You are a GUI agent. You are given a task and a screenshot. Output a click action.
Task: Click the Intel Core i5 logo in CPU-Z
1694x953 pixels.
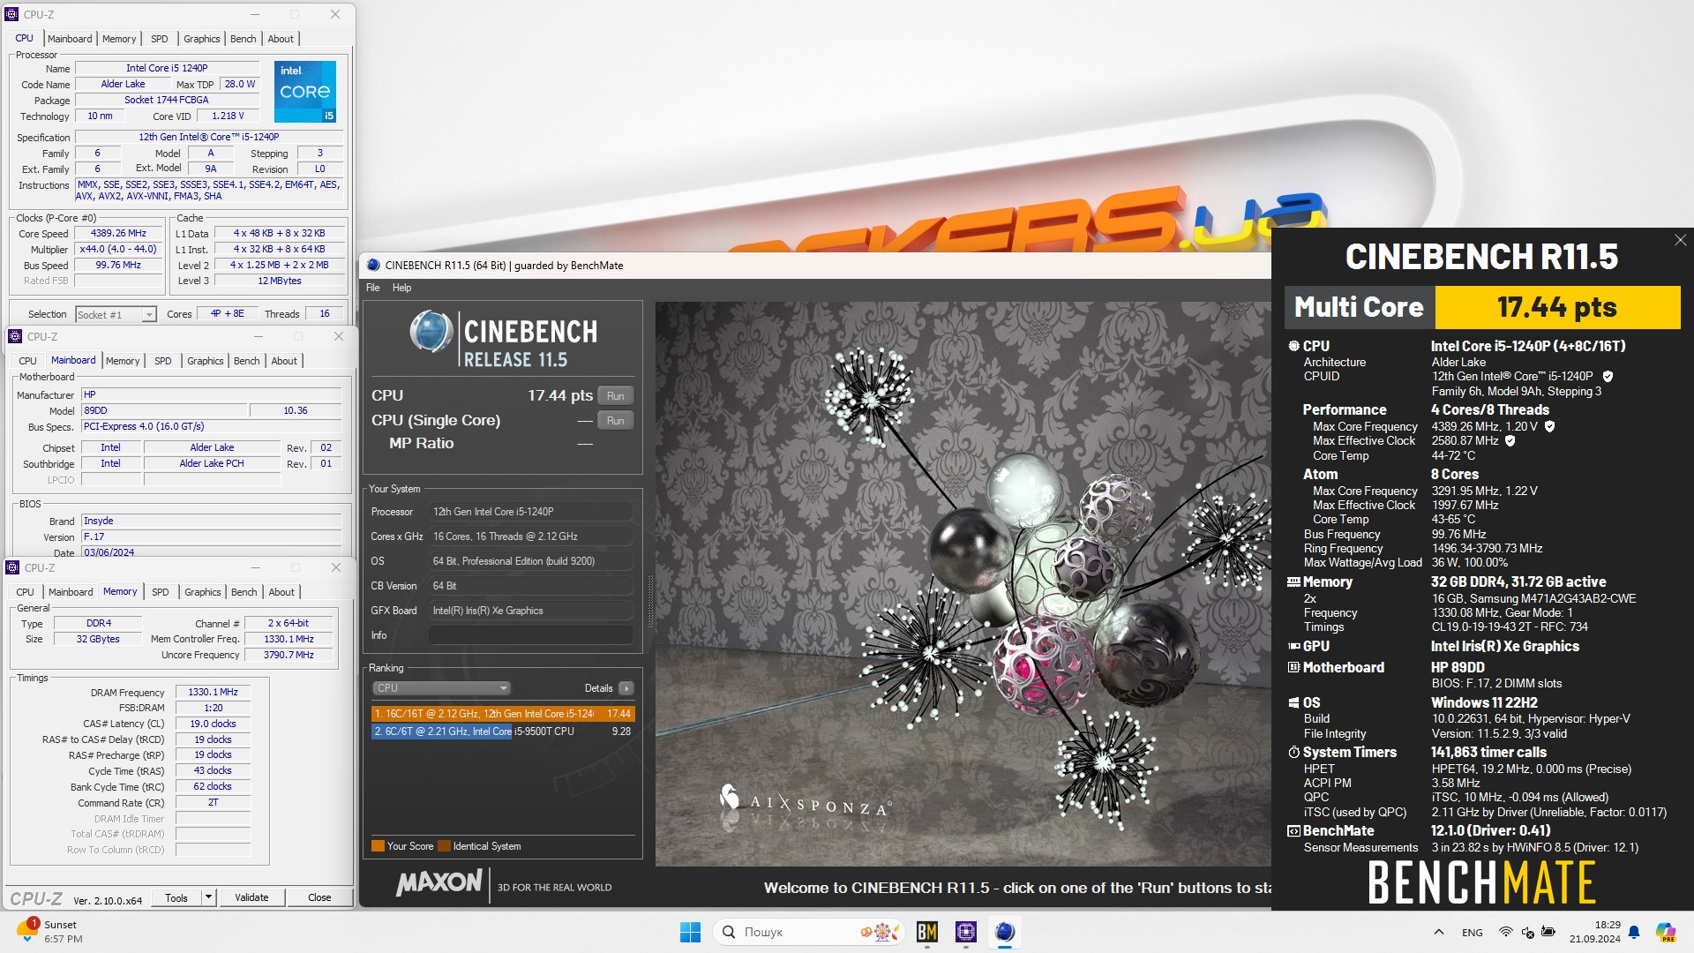pos(304,91)
